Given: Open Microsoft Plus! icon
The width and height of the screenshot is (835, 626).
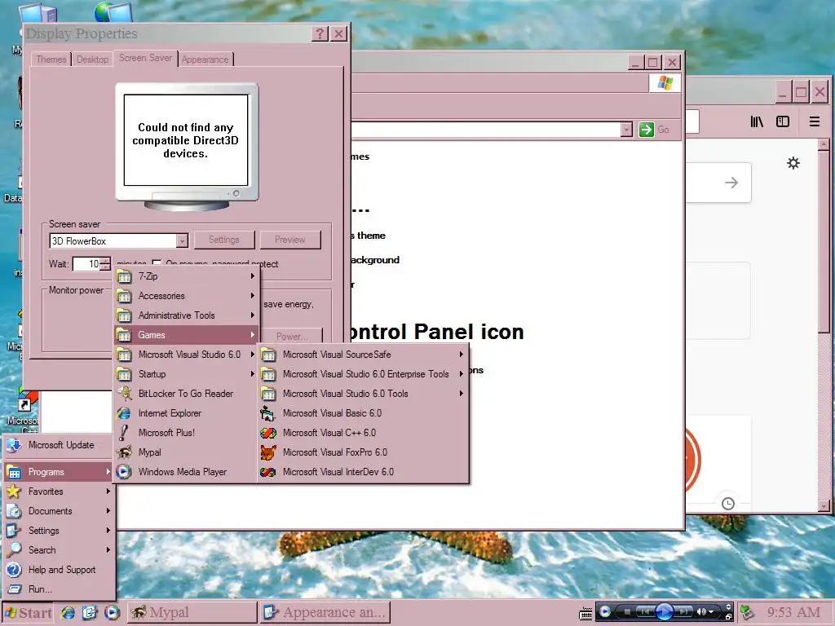Looking at the screenshot, I should click(x=125, y=433).
